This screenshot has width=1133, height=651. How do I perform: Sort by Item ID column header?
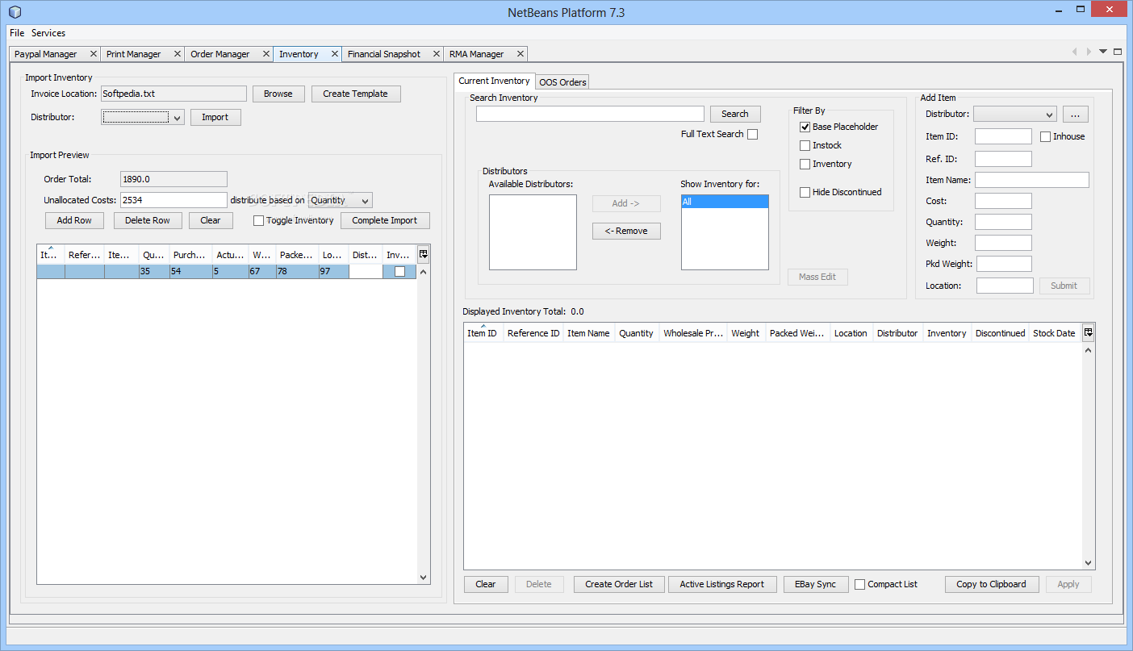(483, 333)
